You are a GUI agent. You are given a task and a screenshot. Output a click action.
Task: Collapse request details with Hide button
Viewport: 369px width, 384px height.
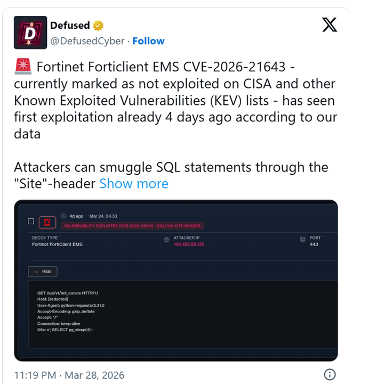pyautogui.click(x=43, y=272)
